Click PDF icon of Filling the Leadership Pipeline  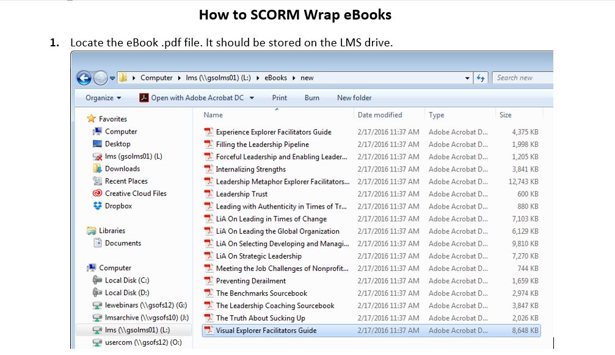point(209,144)
